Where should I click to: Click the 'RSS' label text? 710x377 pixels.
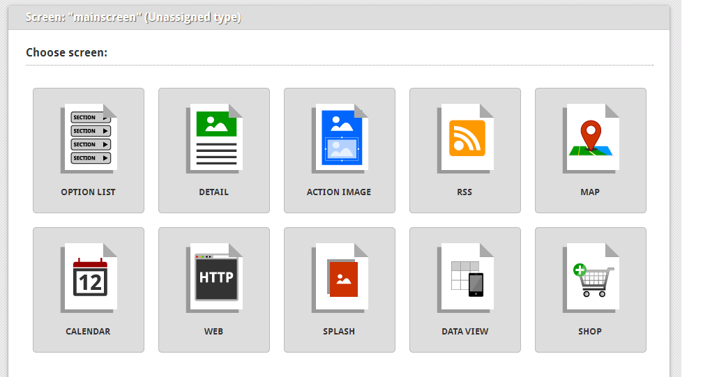click(464, 192)
